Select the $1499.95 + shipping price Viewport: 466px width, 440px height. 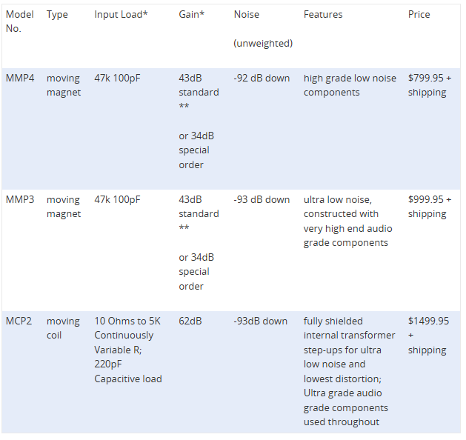[428, 335]
